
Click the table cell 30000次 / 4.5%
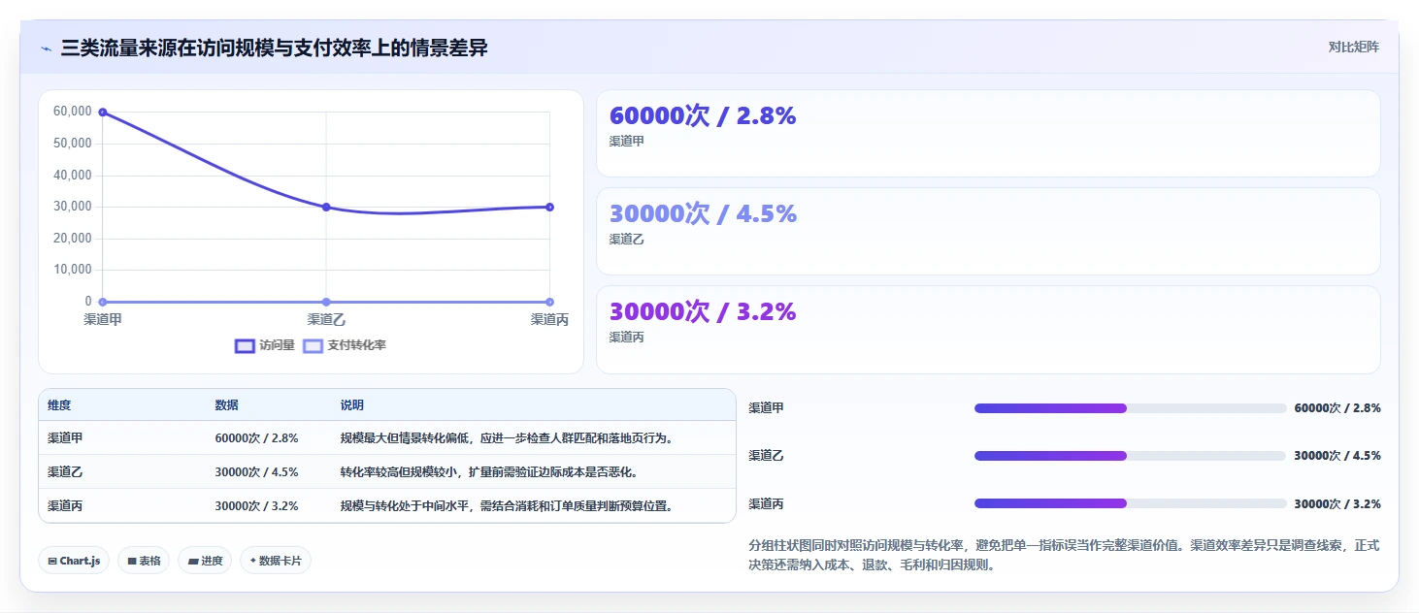coord(256,472)
